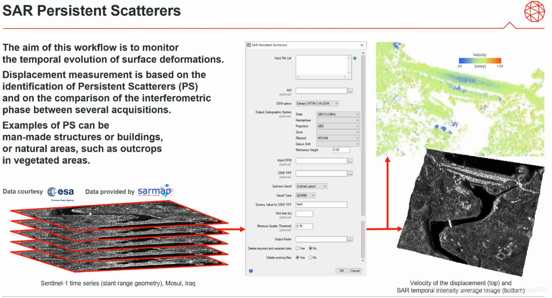Add files with the green plus icon

354,58
